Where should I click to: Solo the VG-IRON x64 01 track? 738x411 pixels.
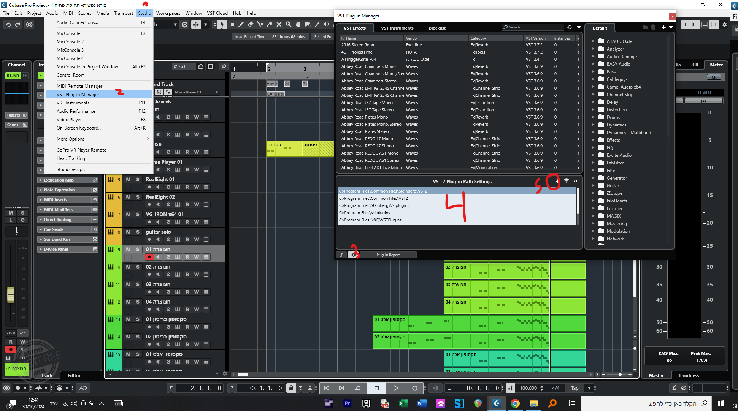coord(138,214)
